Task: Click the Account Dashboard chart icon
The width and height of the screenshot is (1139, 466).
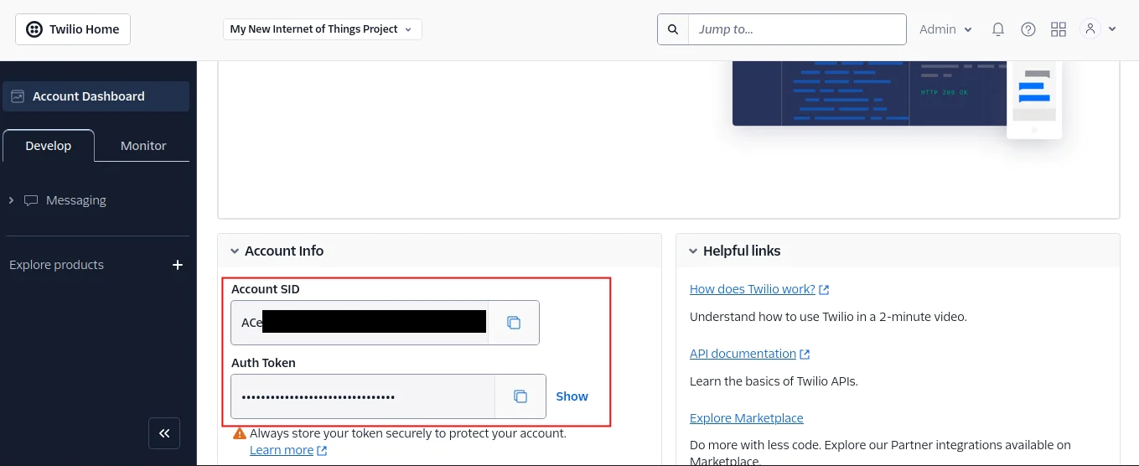Action: click(x=18, y=96)
